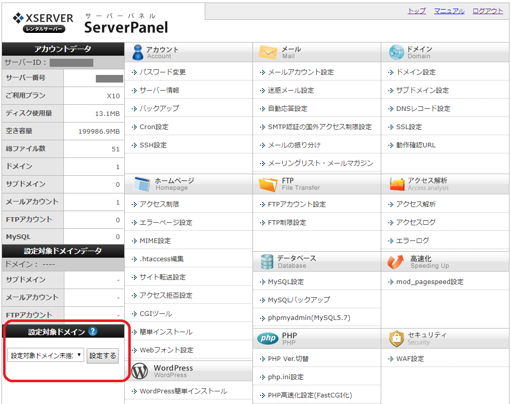Image resolution: width=511 pixels, height=404 pixels.
Task: Open PHP Ver.切替
Action: pyautogui.click(x=288, y=358)
